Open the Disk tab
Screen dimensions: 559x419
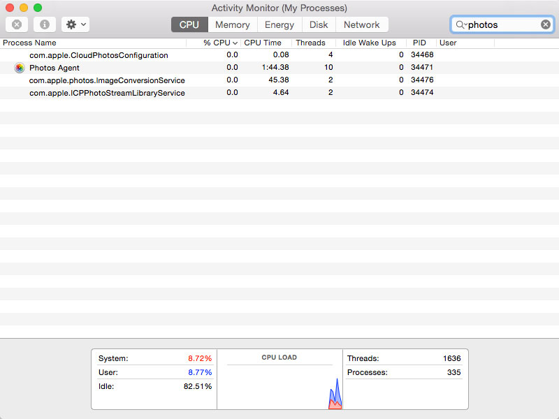click(x=319, y=24)
